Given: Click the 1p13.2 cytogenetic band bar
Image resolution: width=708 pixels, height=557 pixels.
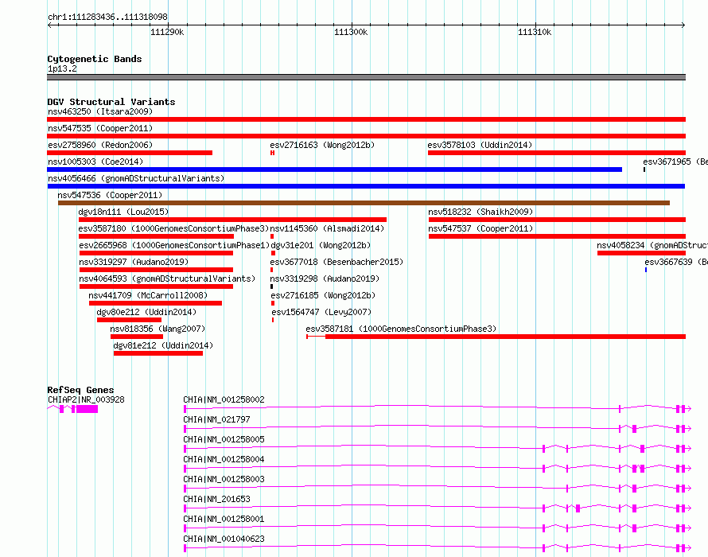Looking at the screenshot, I should [366, 77].
